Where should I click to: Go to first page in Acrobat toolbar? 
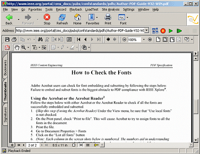tap(79, 40)
